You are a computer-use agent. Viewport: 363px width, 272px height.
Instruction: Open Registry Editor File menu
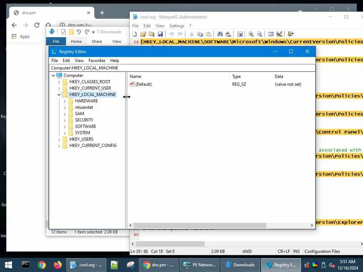(x=55, y=60)
